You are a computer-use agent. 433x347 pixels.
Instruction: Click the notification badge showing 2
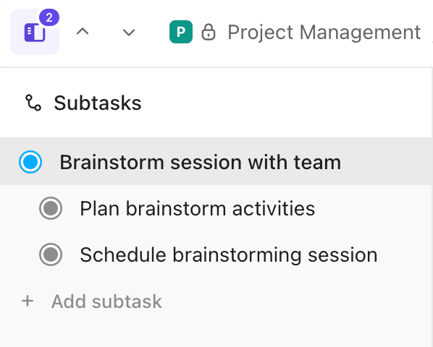point(49,17)
